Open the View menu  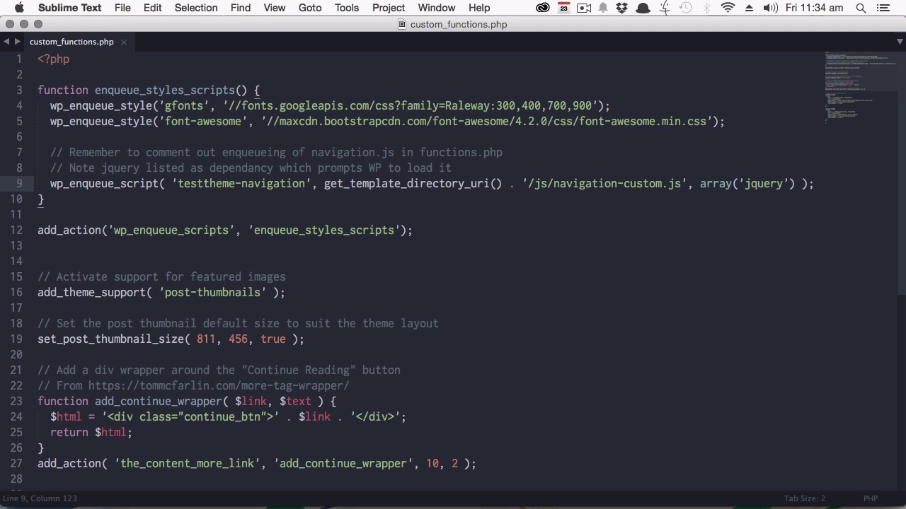(x=274, y=8)
